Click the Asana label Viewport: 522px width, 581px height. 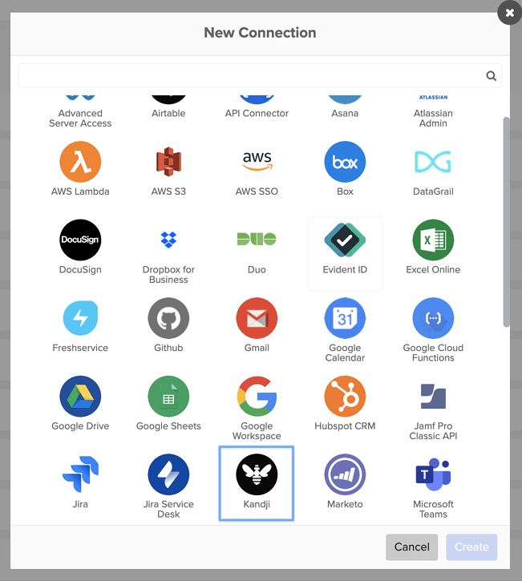pyautogui.click(x=345, y=113)
